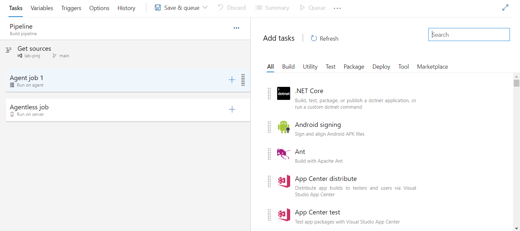Select the App Center test icon
The image size is (520, 231).
(x=284, y=215)
